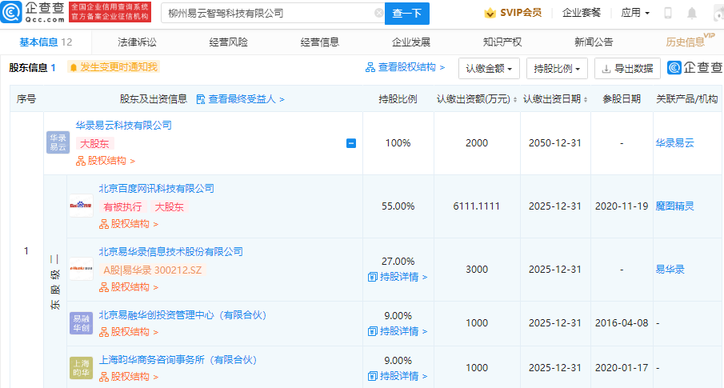
Task: Open 北京易融华创投资管理中心 link
Action: point(183,315)
